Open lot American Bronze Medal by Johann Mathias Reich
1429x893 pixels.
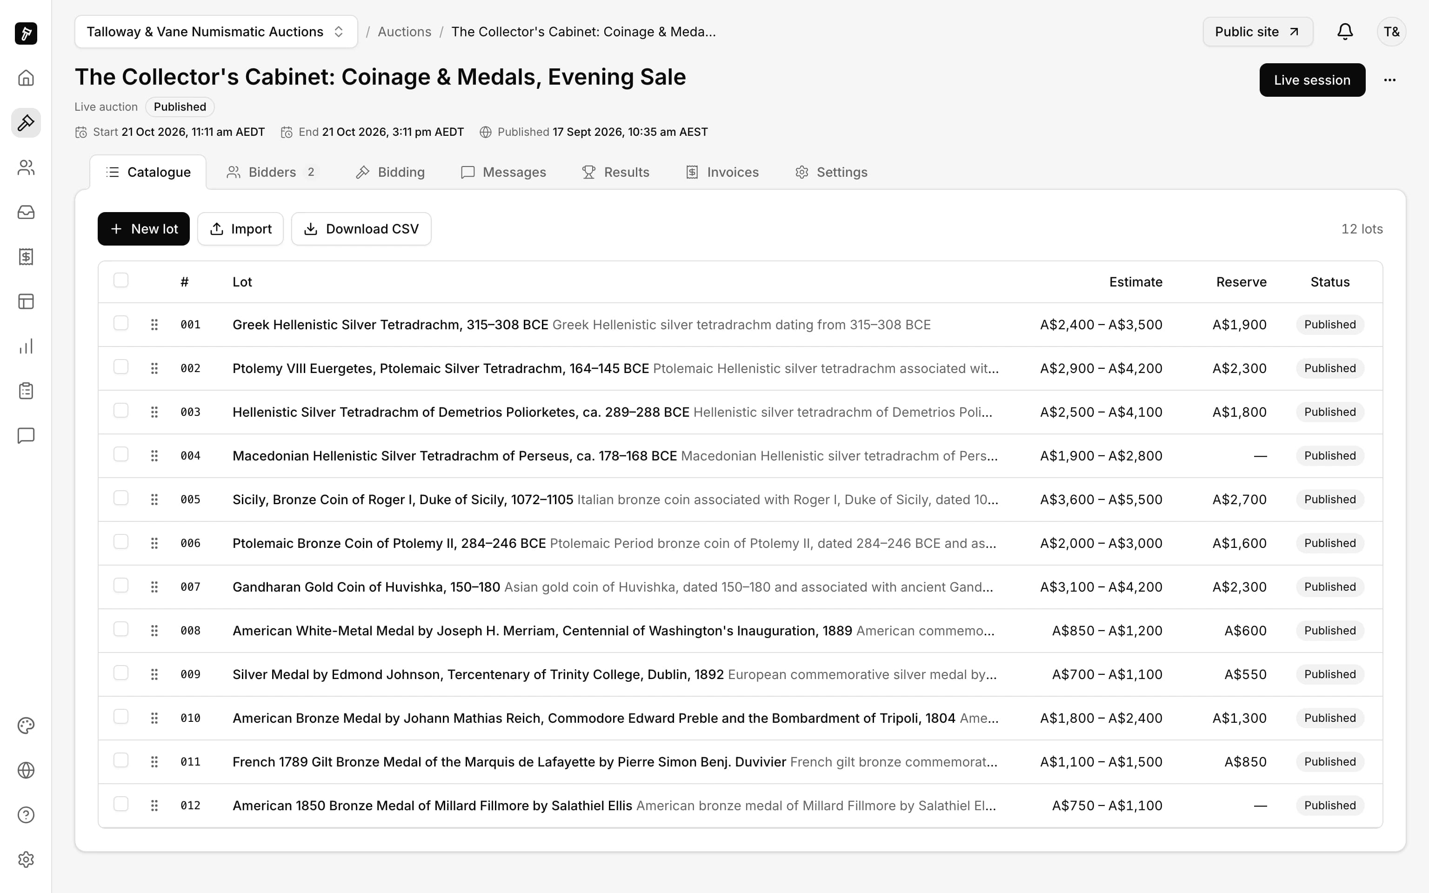click(x=594, y=718)
